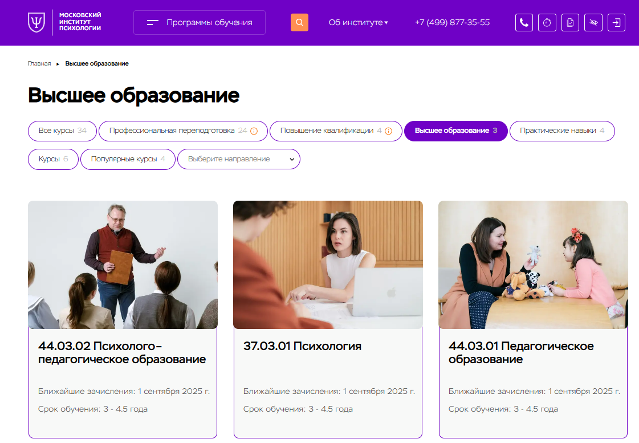Switch to the Курсы filter tab
639x443 pixels.
click(x=53, y=159)
